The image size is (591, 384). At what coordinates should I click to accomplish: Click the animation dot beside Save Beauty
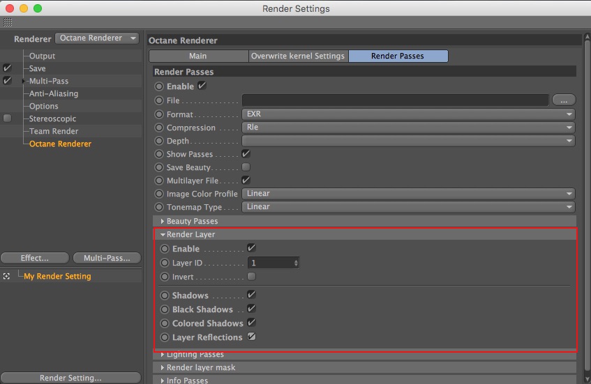[159, 167]
